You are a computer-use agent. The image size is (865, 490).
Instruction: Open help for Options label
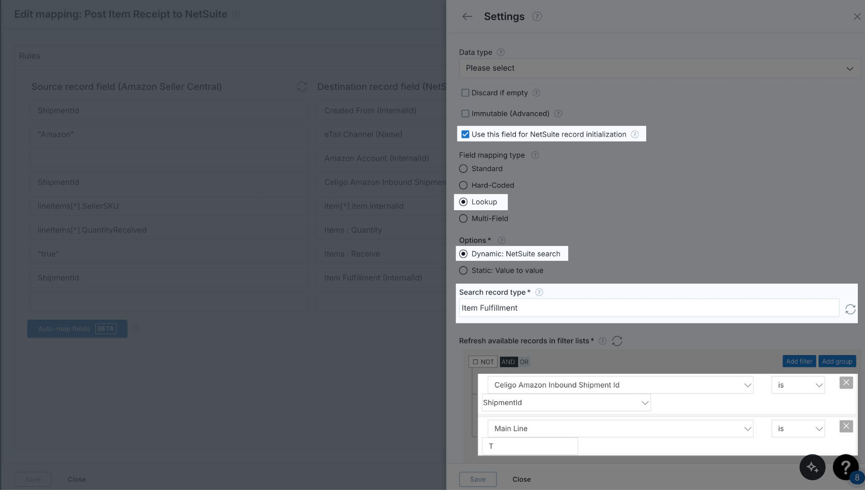(502, 240)
